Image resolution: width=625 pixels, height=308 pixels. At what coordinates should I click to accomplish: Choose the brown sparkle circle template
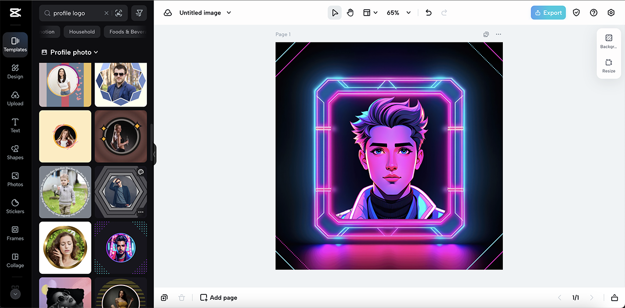click(121, 136)
